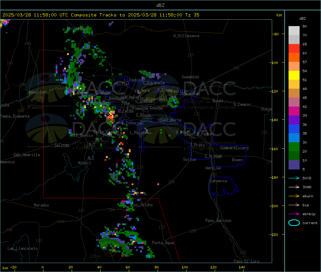This screenshot has height=272, width=321.
Task: Click the Morados map label
Action: tap(41, 205)
